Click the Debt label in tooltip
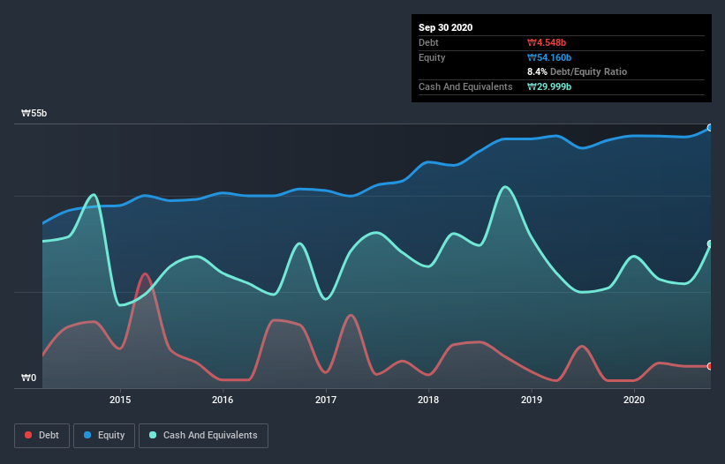The height and width of the screenshot is (464, 725). coord(428,42)
